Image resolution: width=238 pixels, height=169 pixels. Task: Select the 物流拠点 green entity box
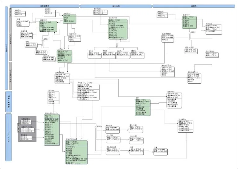coord(64,56)
